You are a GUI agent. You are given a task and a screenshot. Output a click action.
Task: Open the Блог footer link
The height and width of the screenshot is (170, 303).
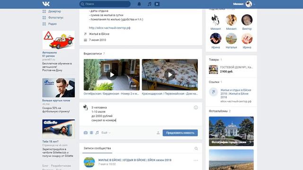45,166
